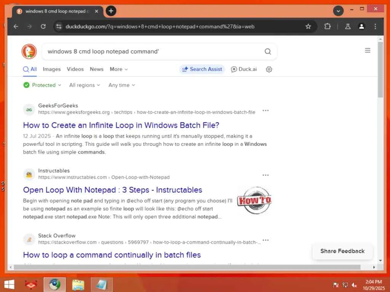Expand the All regions dropdown
This screenshot has height=292, width=390.
pos(85,85)
